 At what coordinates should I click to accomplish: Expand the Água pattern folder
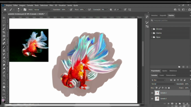[x=152, y=37]
